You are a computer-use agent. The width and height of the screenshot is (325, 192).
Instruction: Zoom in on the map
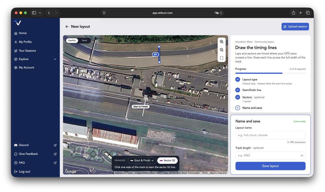(222, 42)
